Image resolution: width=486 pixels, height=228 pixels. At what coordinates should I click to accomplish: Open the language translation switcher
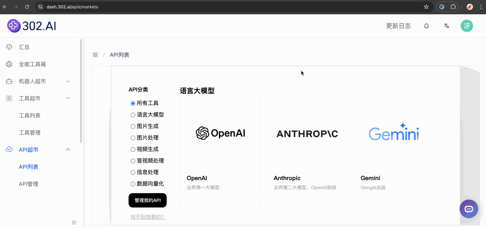447,26
